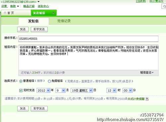Close the 发送短信 tab
The height and width of the screenshot is (122, 166).
53,13
